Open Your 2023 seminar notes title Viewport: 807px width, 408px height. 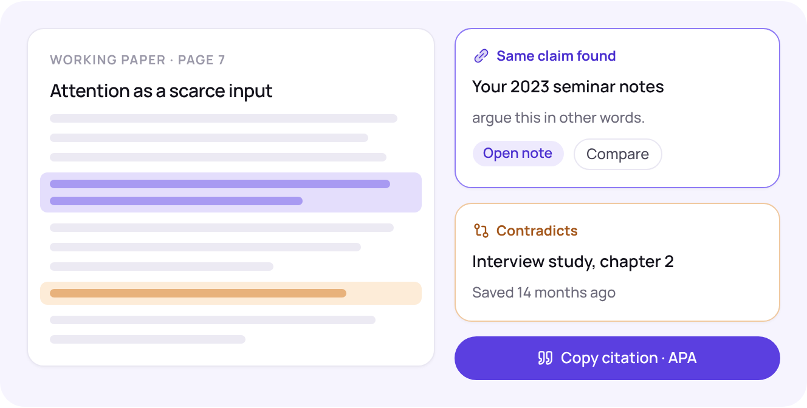[x=568, y=87]
